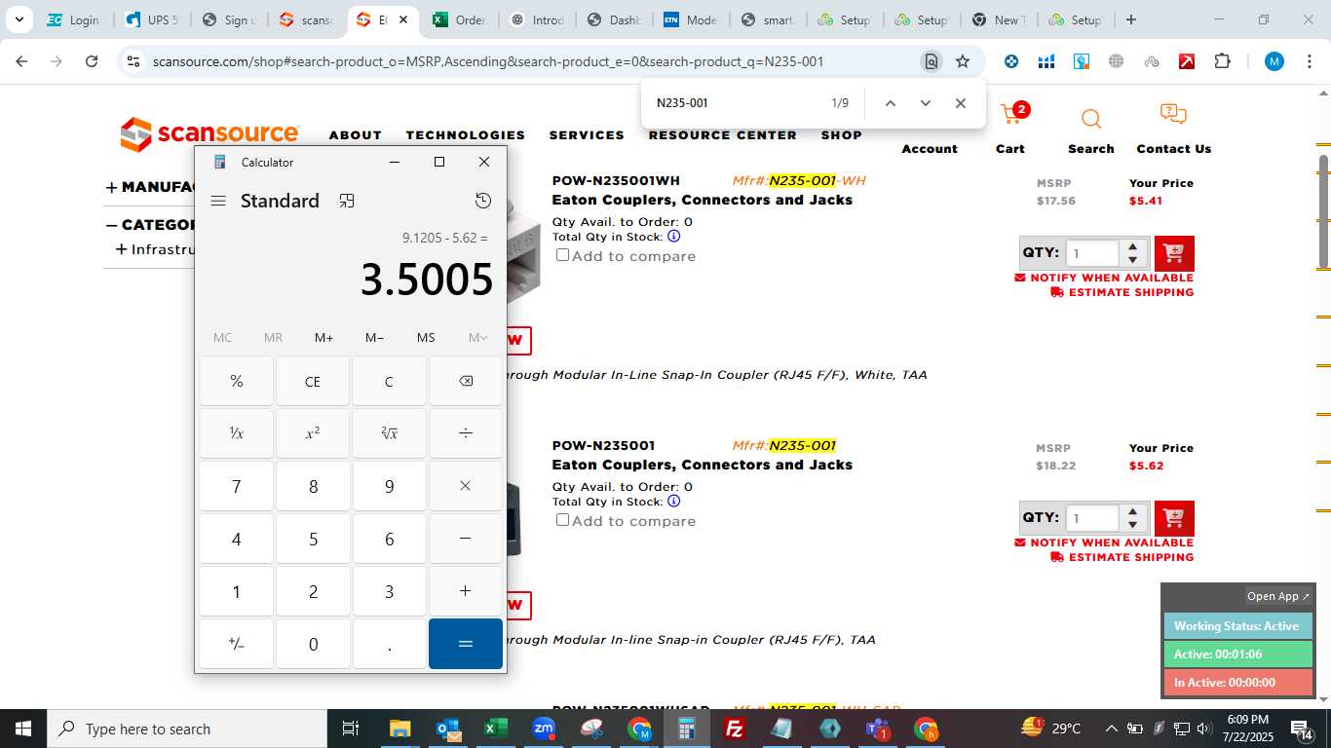This screenshot has width=1331, height=748.
Task: Go to next find-in-page result
Action: (x=926, y=103)
